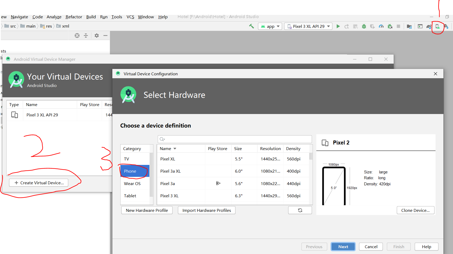Select Pixel 3 XL API 29 row in AVD Manager
Viewport: 453px width, 254px height.
tap(60, 115)
